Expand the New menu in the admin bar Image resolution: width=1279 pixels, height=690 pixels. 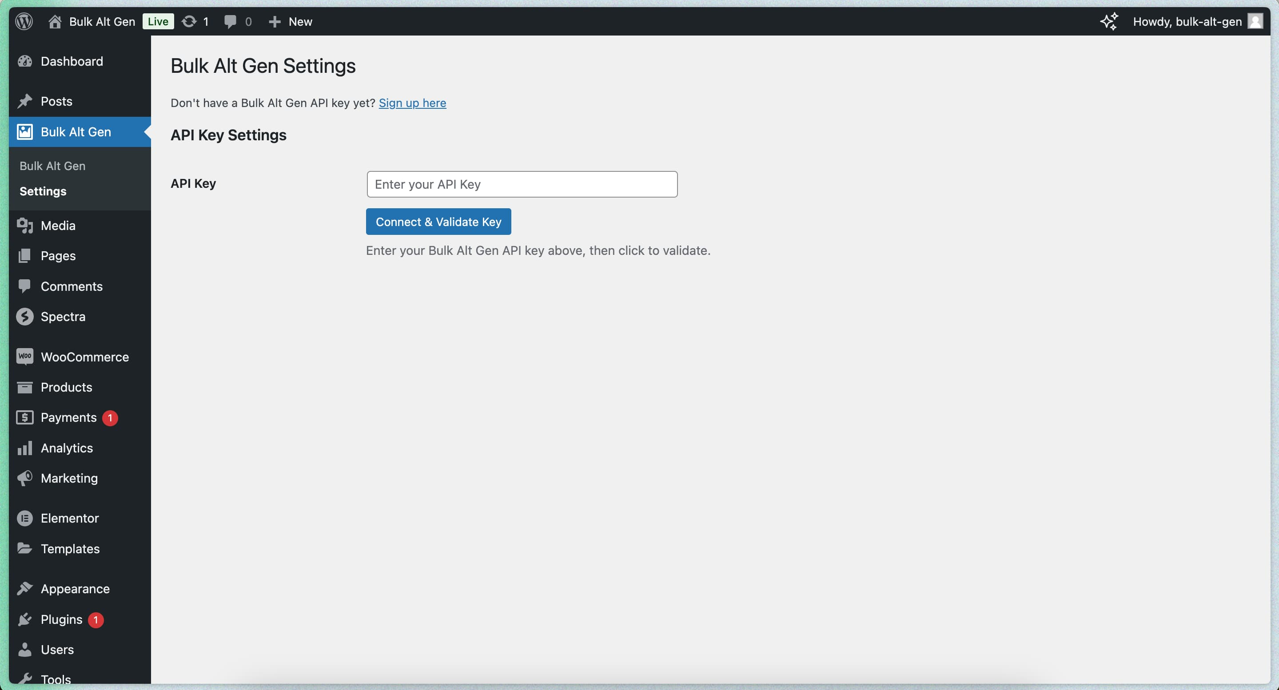(291, 21)
